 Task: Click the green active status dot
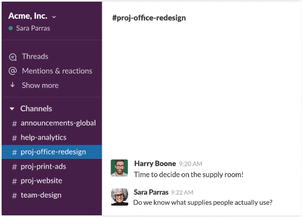[11, 28]
